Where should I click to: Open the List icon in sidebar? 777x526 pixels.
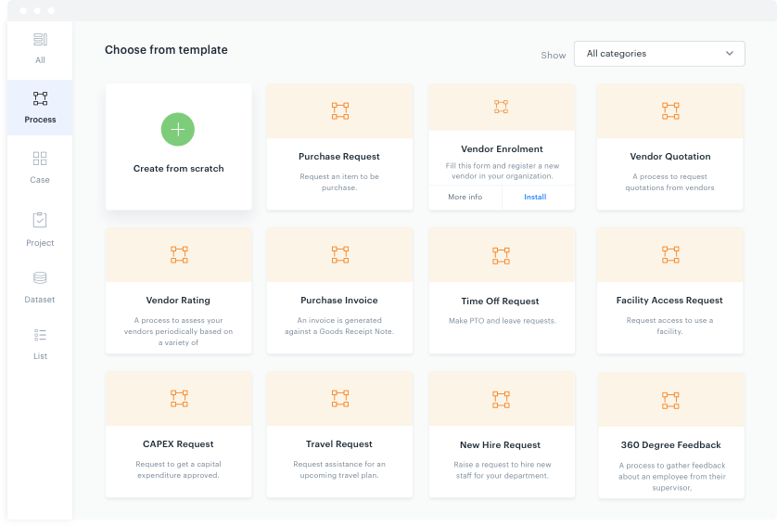40,335
